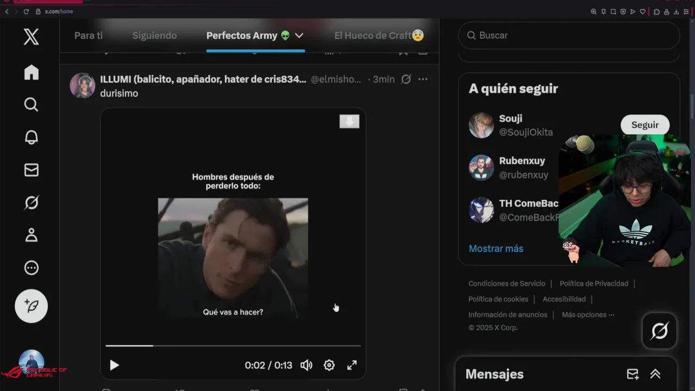Click the video frame showing the man
The width and height of the screenshot is (695, 391).
tap(233, 258)
